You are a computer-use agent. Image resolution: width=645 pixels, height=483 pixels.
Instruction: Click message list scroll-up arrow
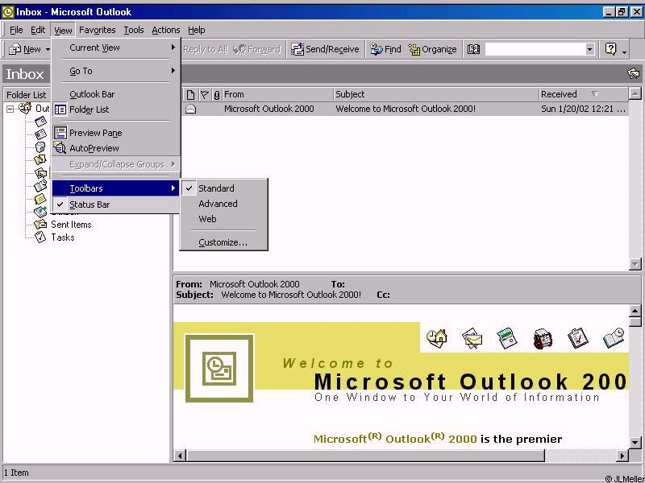pos(635,94)
